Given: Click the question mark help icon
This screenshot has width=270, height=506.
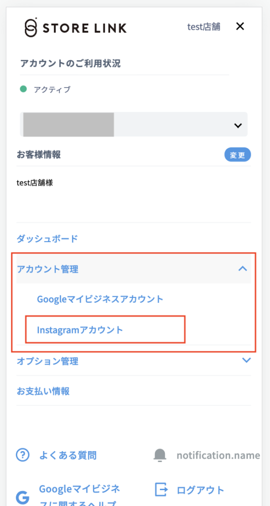Looking at the screenshot, I should pos(23,455).
